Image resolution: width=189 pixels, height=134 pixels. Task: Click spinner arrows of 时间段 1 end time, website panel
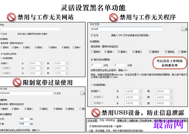67,63
